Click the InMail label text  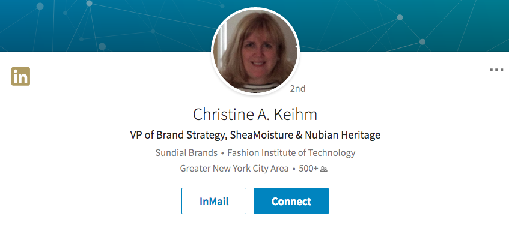(214, 202)
